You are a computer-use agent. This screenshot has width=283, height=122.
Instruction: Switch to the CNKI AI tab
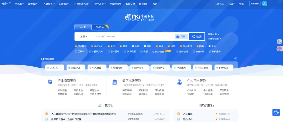[x=100, y=27]
